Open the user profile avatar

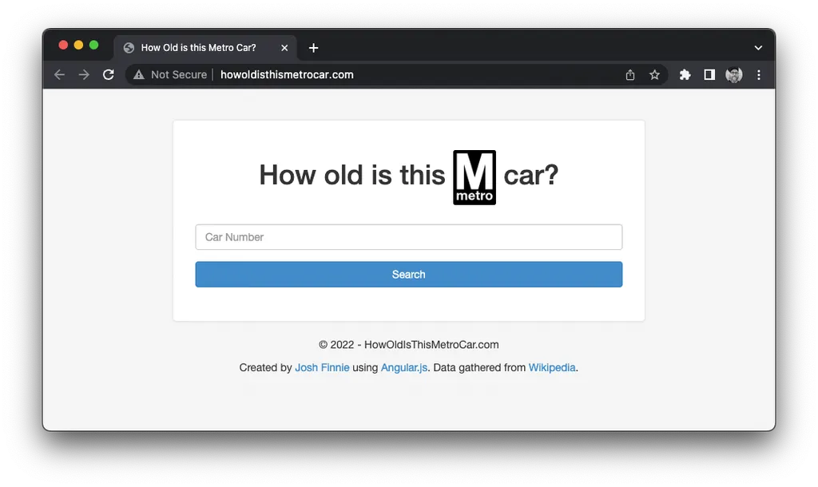tap(734, 74)
